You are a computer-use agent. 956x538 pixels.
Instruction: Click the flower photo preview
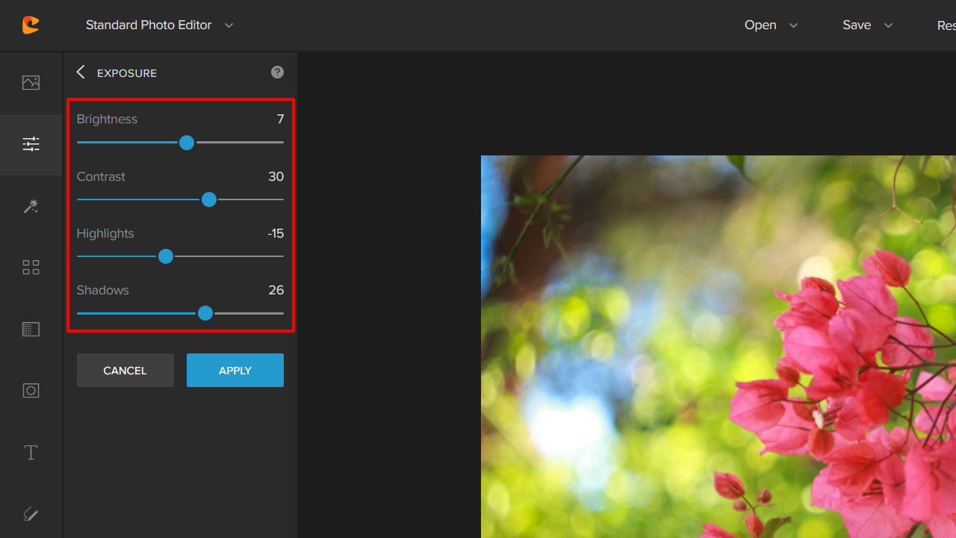pos(717,344)
